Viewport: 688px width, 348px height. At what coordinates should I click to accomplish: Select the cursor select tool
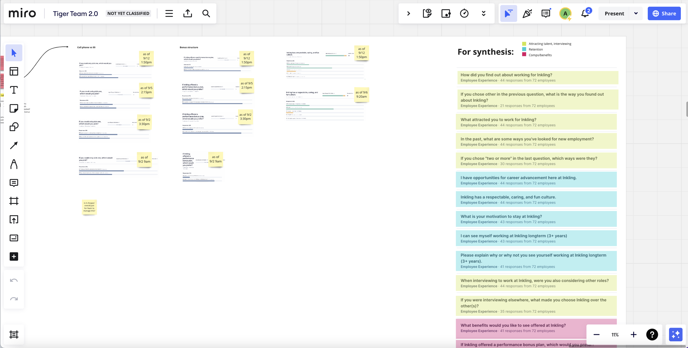pos(14,53)
